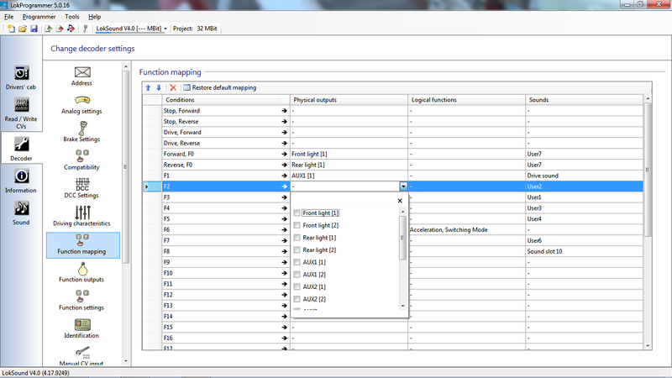Open Function settings
This screenshot has height=378, width=672.
[x=81, y=301]
